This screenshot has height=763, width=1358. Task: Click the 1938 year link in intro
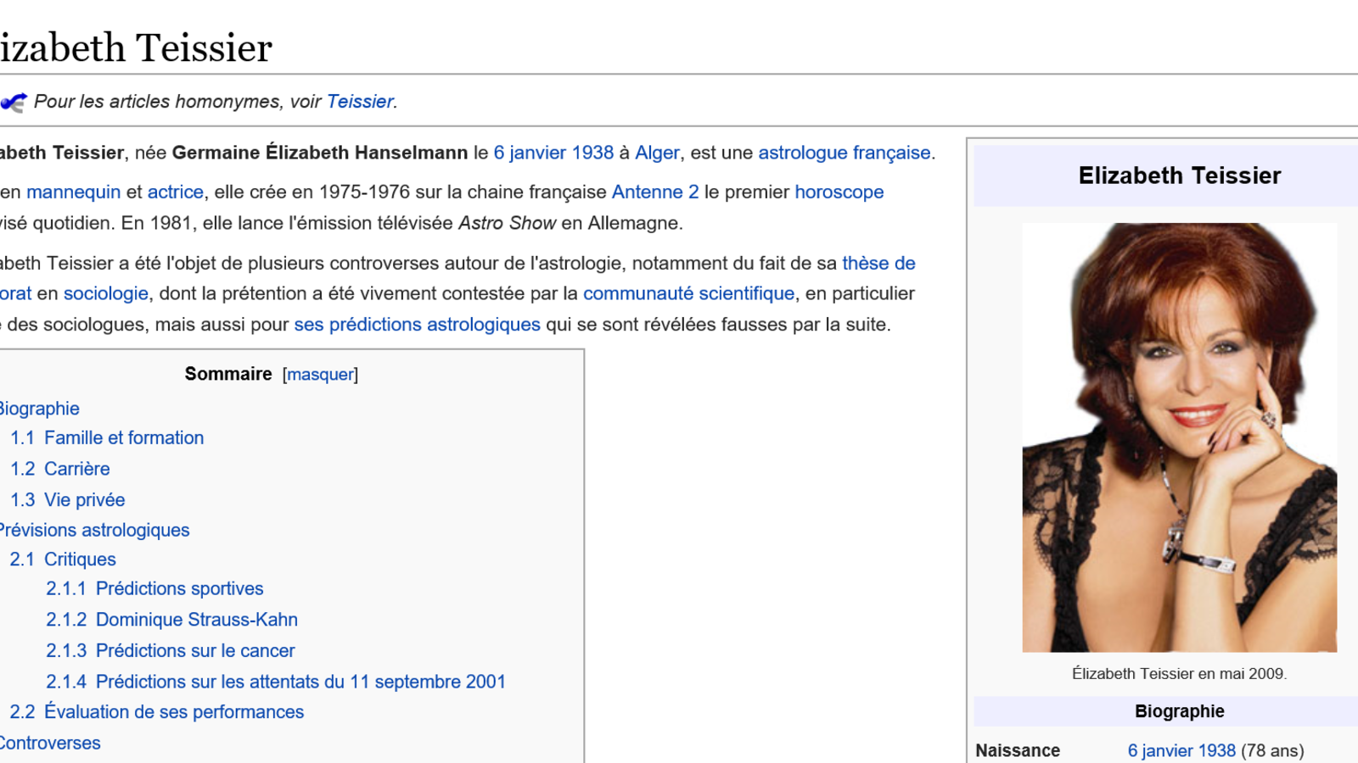click(x=592, y=153)
